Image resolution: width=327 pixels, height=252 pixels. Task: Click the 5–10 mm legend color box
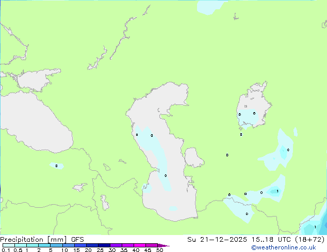(56, 245)
